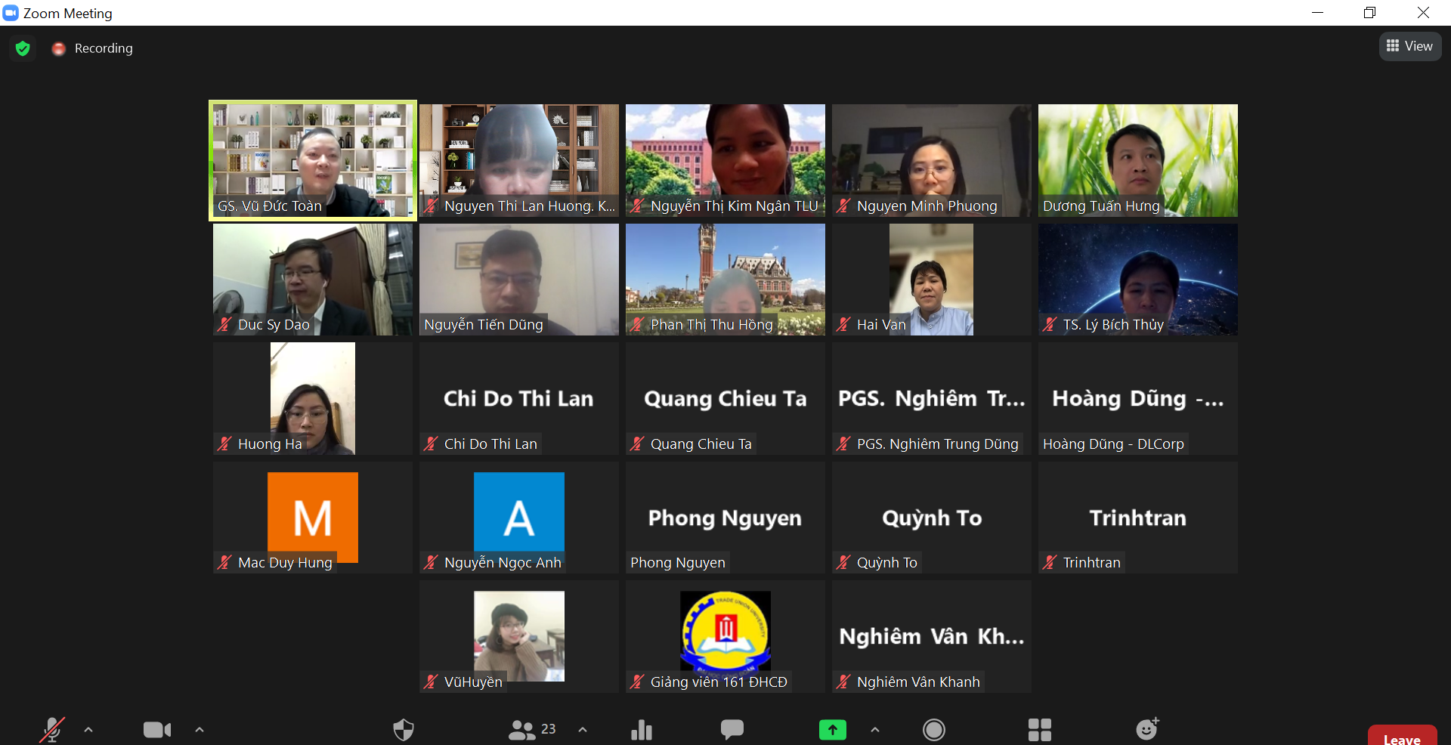Open the Polls bar chart icon

tap(642, 729)
